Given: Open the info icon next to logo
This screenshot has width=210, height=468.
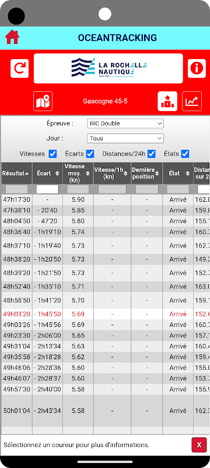Looking at the screenshot, I should pos(197,68).
